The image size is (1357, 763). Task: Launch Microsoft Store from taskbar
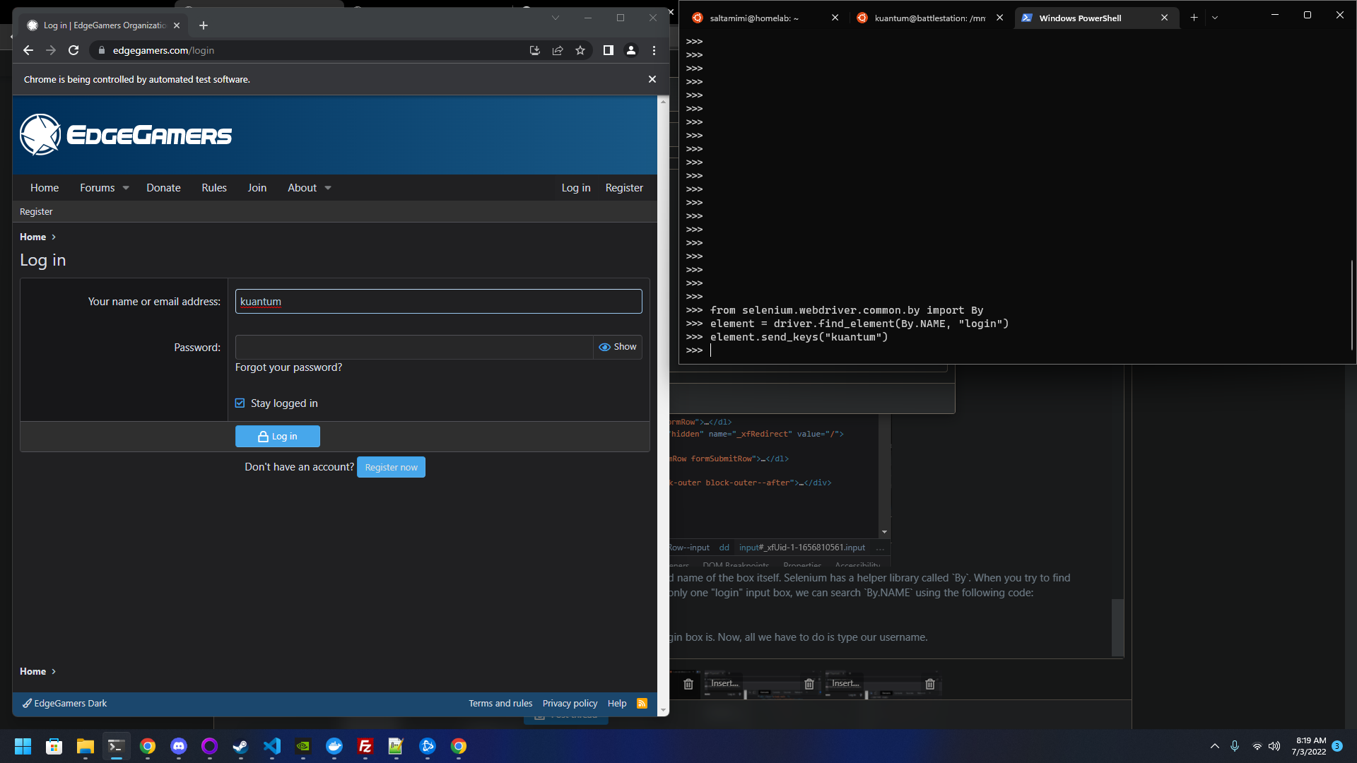click(x=54, y=746)
